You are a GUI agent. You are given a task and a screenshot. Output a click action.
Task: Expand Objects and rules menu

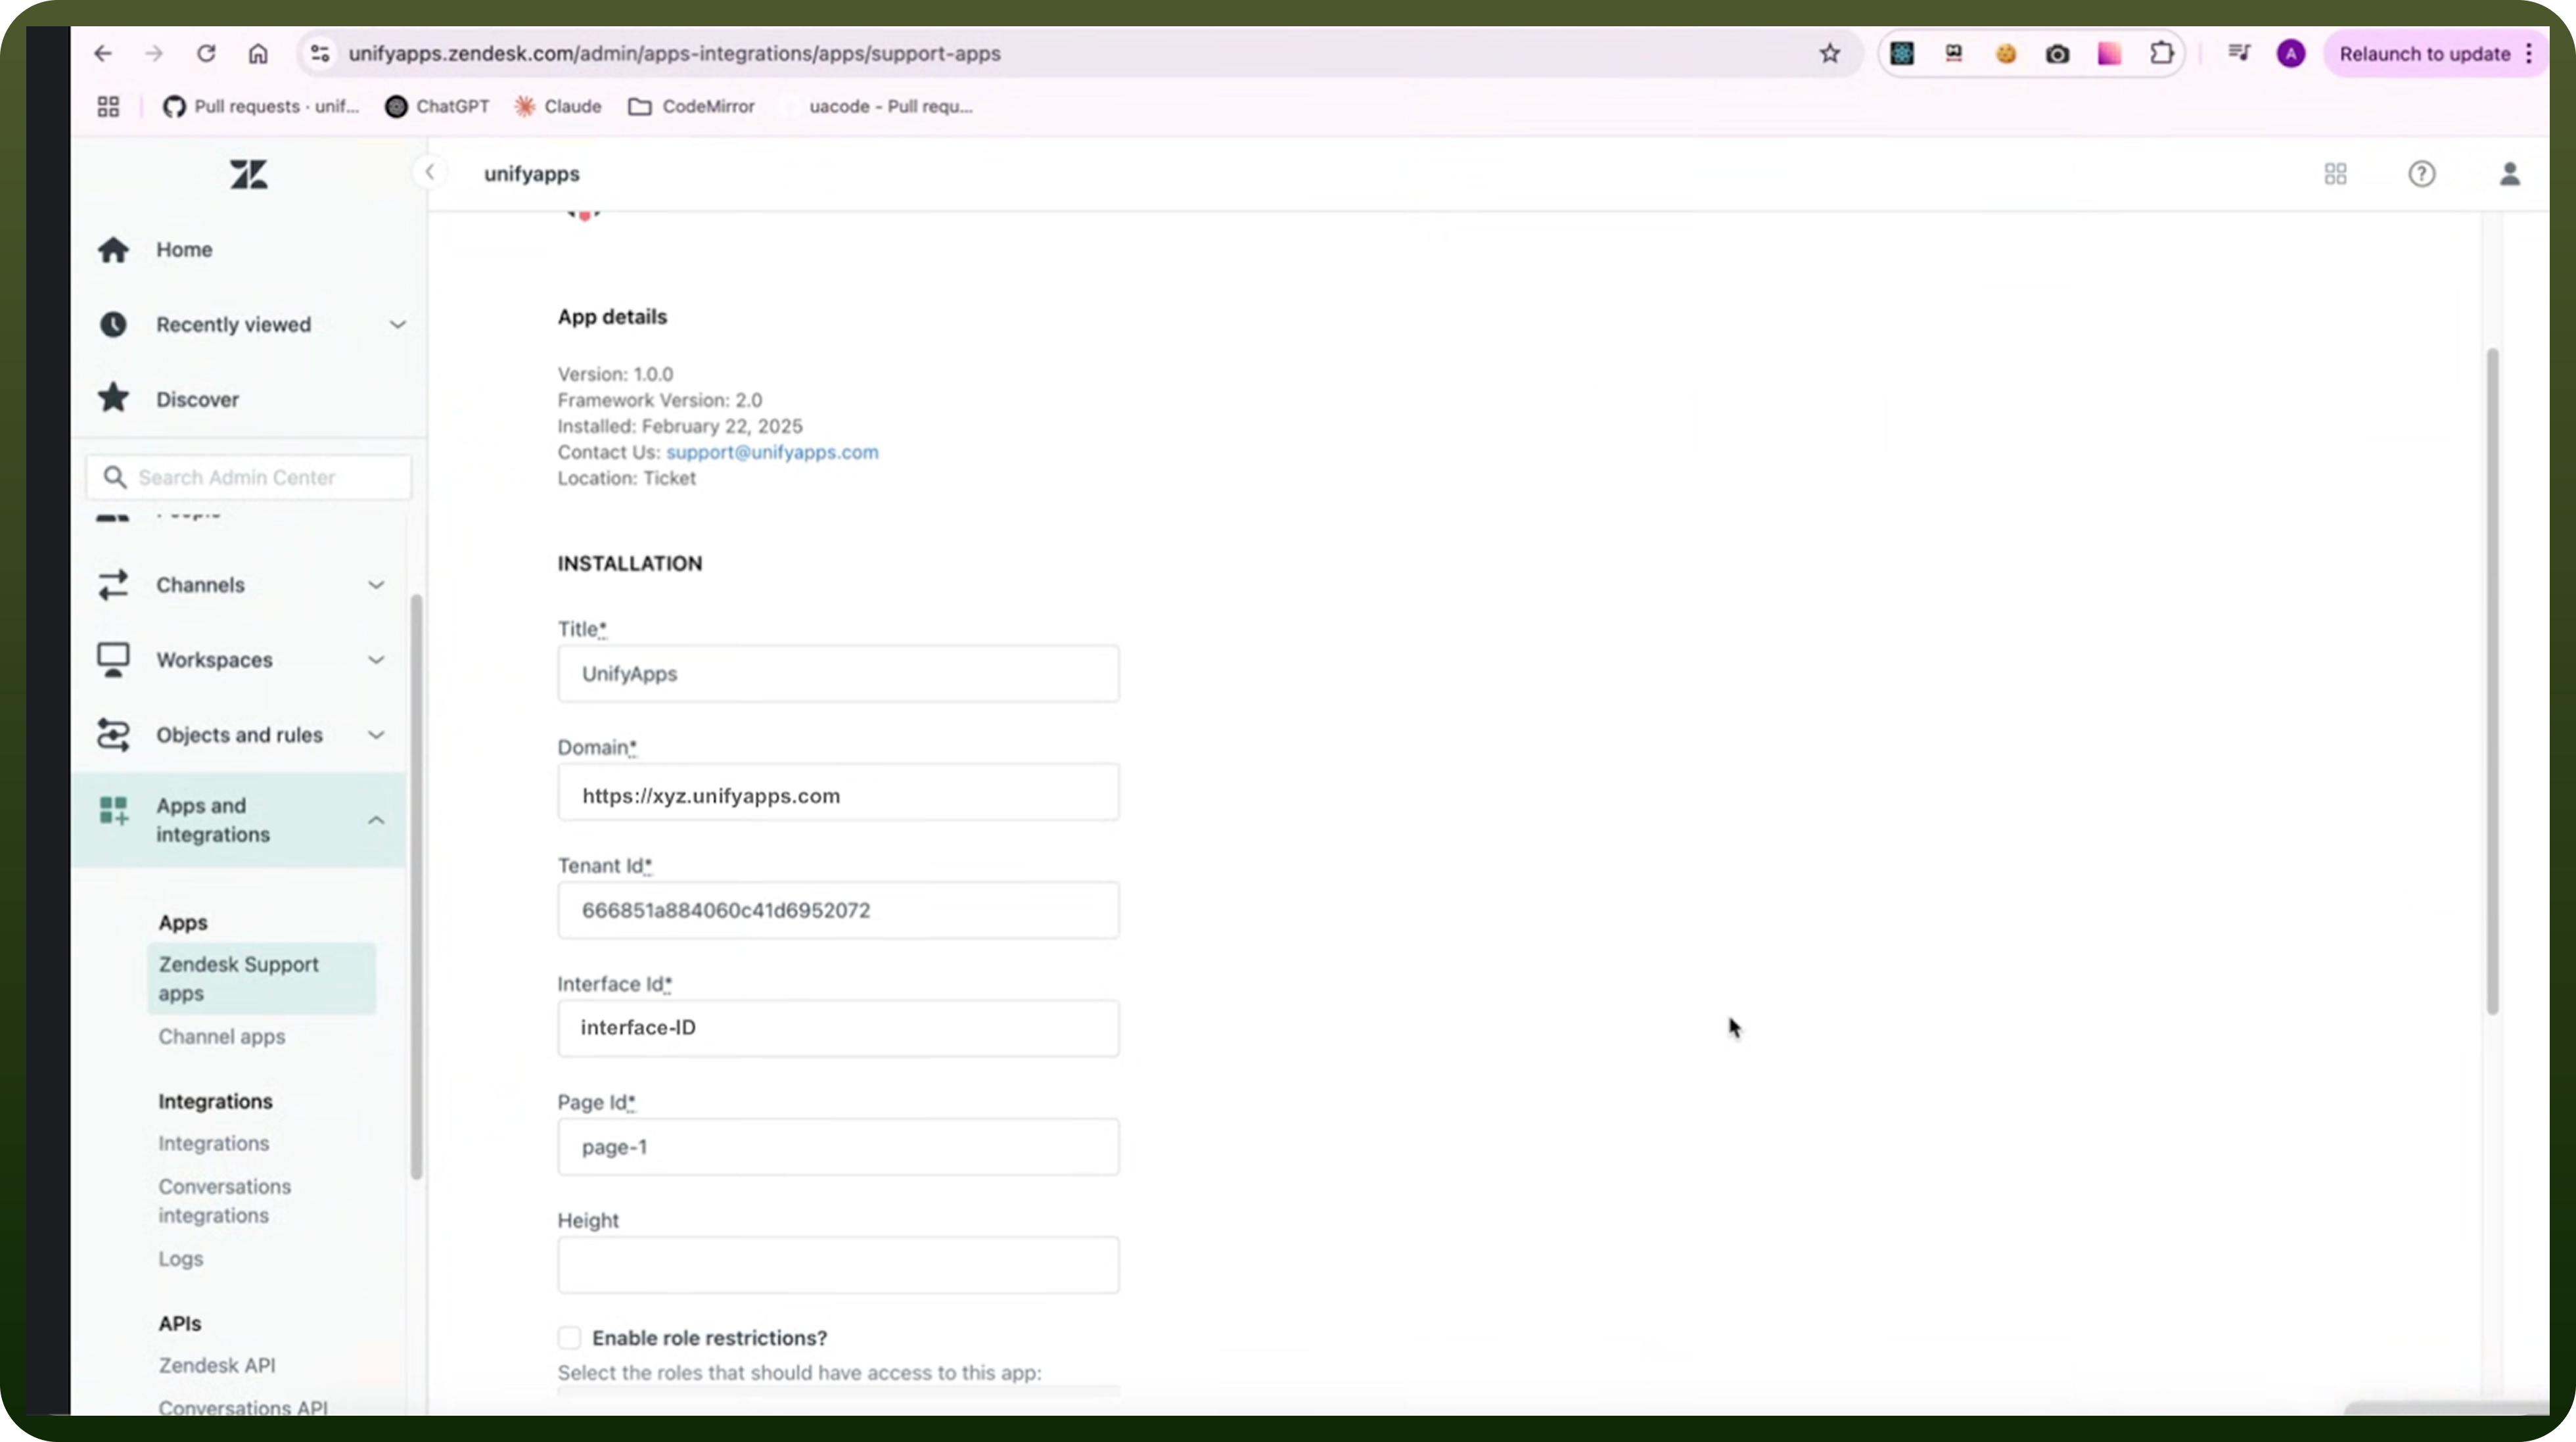tap(376, 735)
